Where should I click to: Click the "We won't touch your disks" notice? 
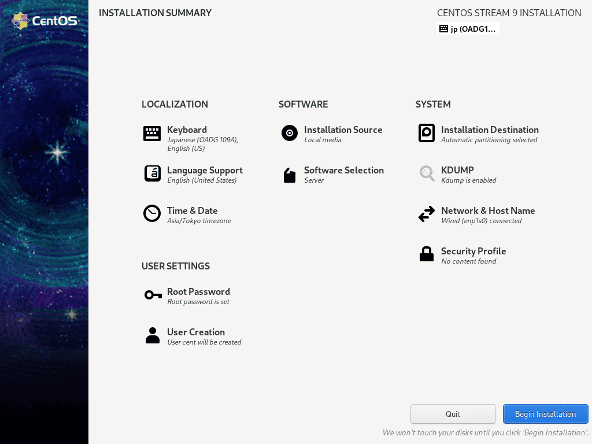(x=486, y=432)
